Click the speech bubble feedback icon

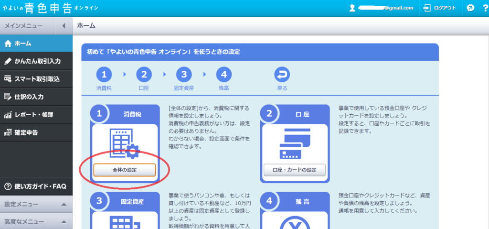(x=470, y=9)
